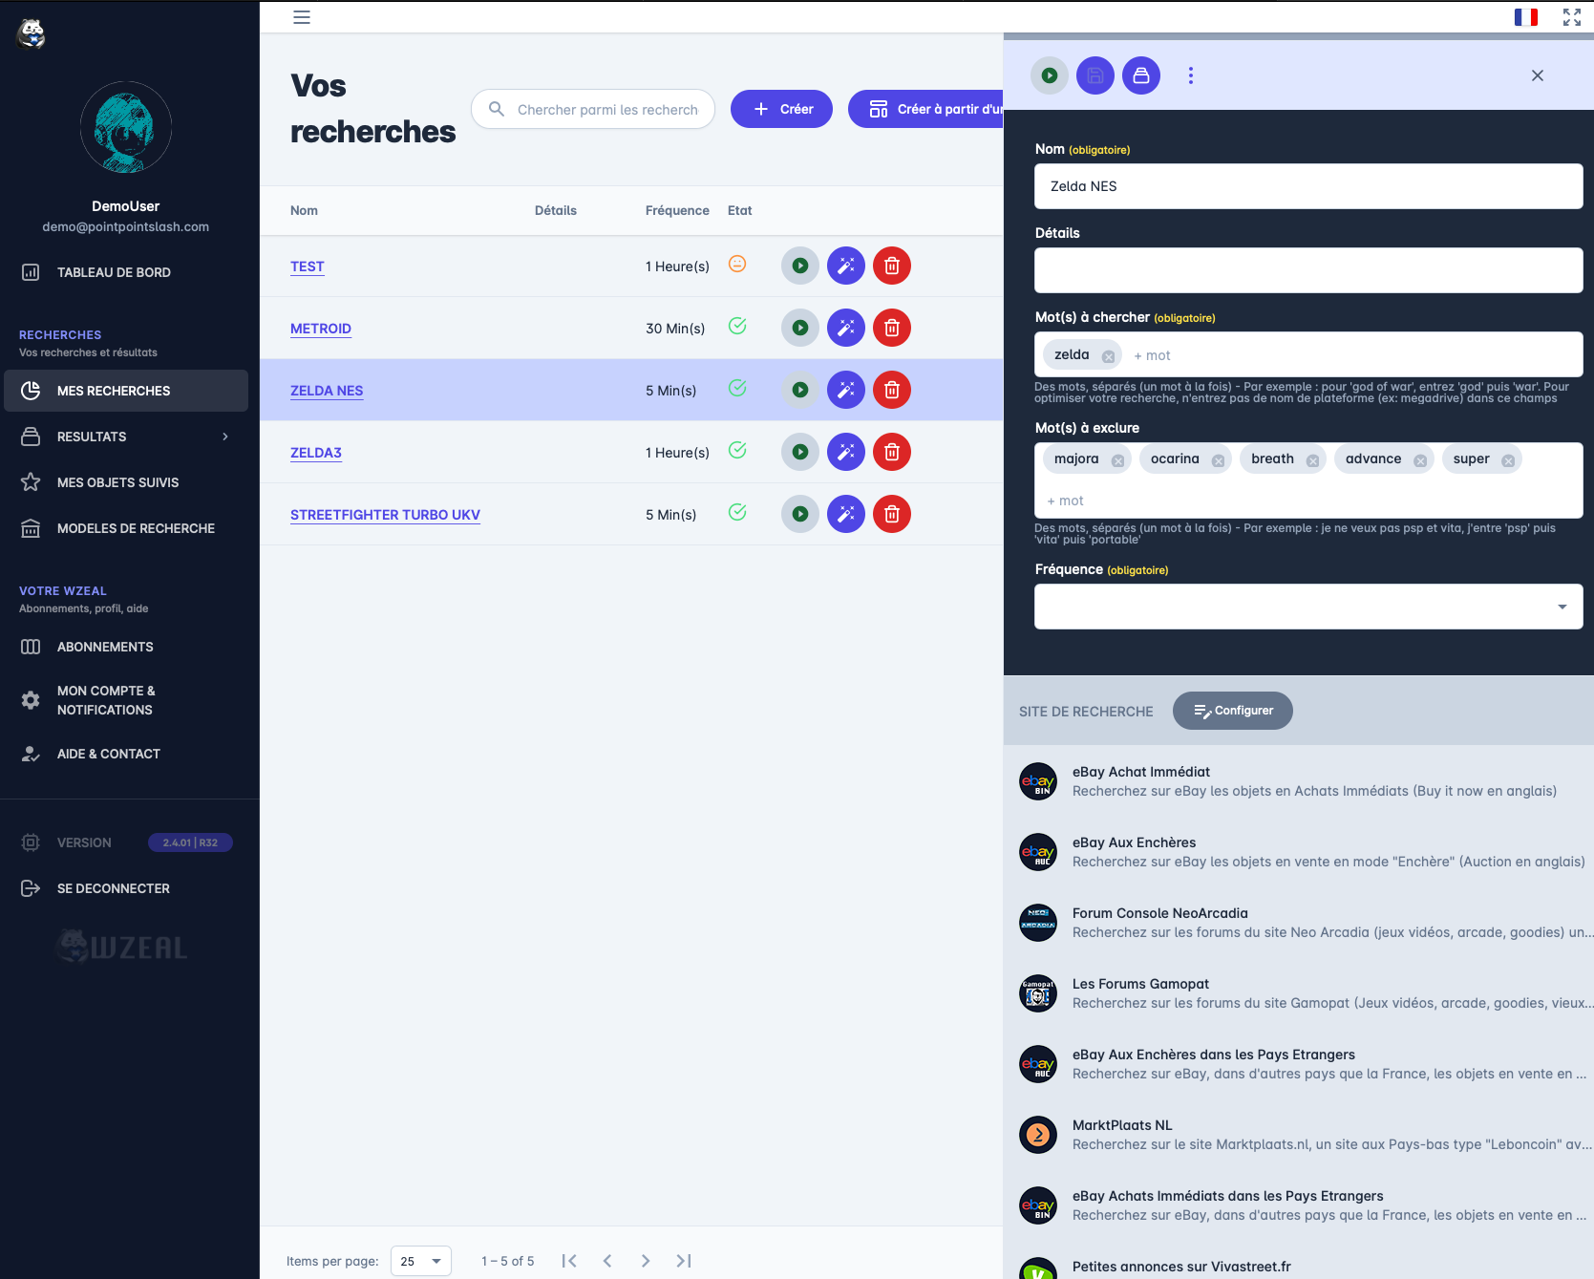Run the ZELDA3 search

point(800,452)
